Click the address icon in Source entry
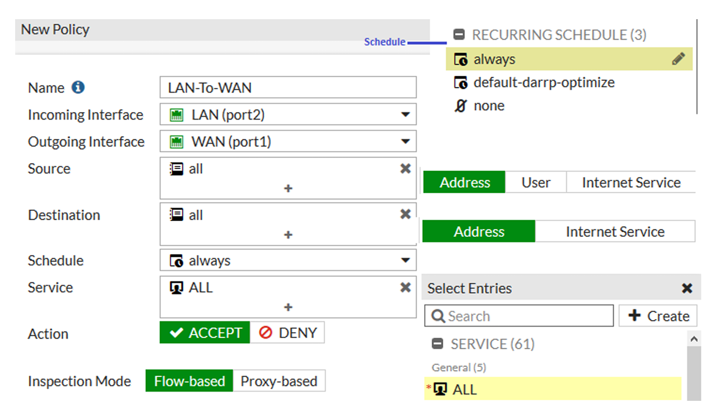 pos(177,169)
